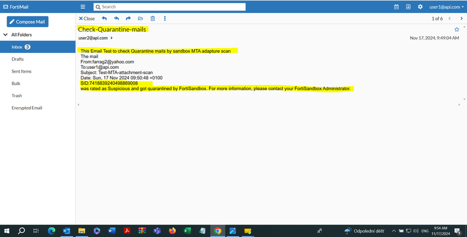This screenshot has width=467, height=237.
Task: Click the volume speaker tray icon
Action: pos(416,231)
